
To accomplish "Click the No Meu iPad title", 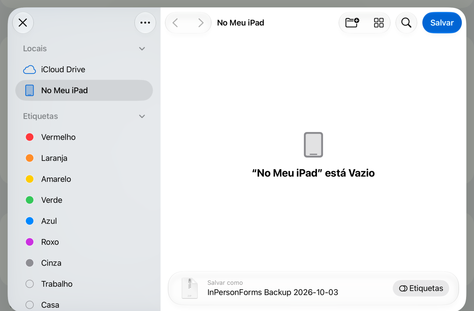I will [x=241, y=23].
